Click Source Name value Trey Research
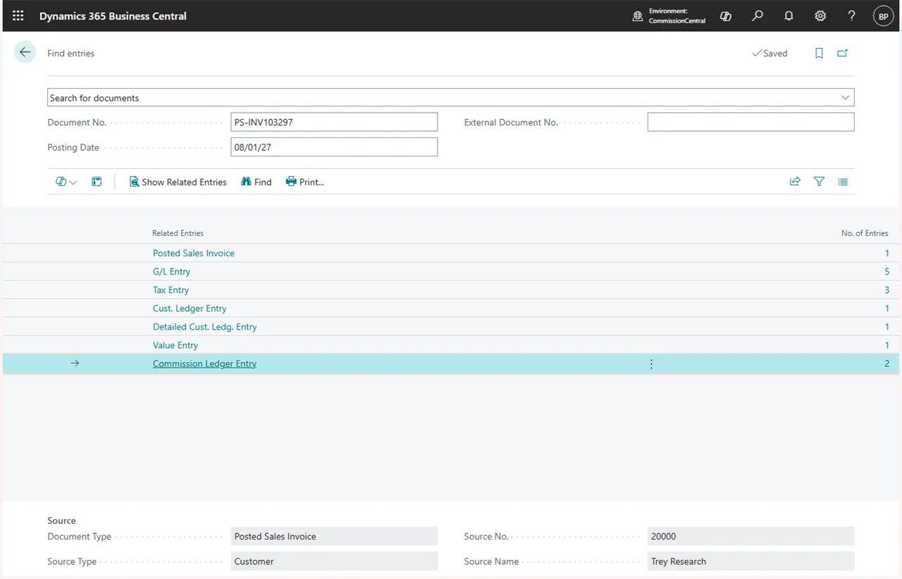Viewport: 902px width, 579px height. coord(750,561)
